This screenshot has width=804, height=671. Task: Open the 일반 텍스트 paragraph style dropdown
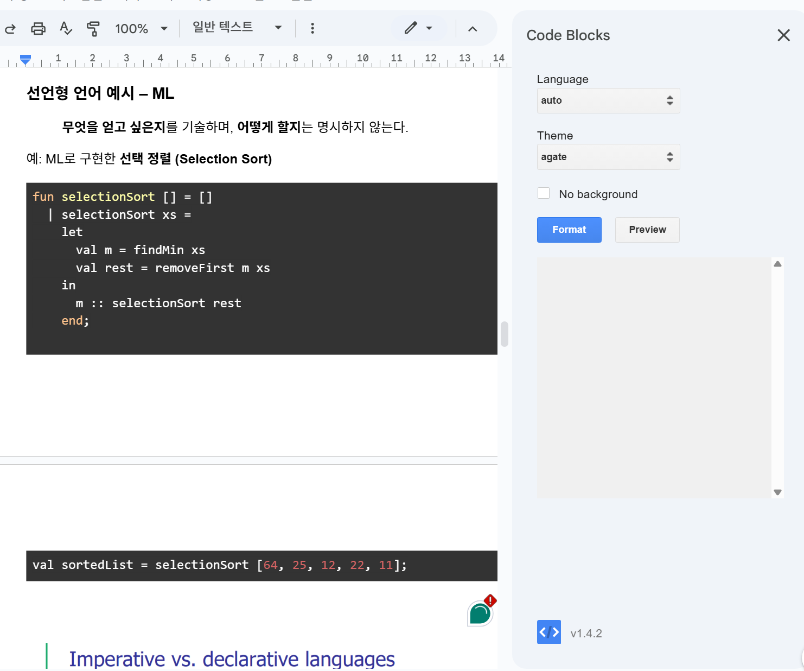coord(238,28)
